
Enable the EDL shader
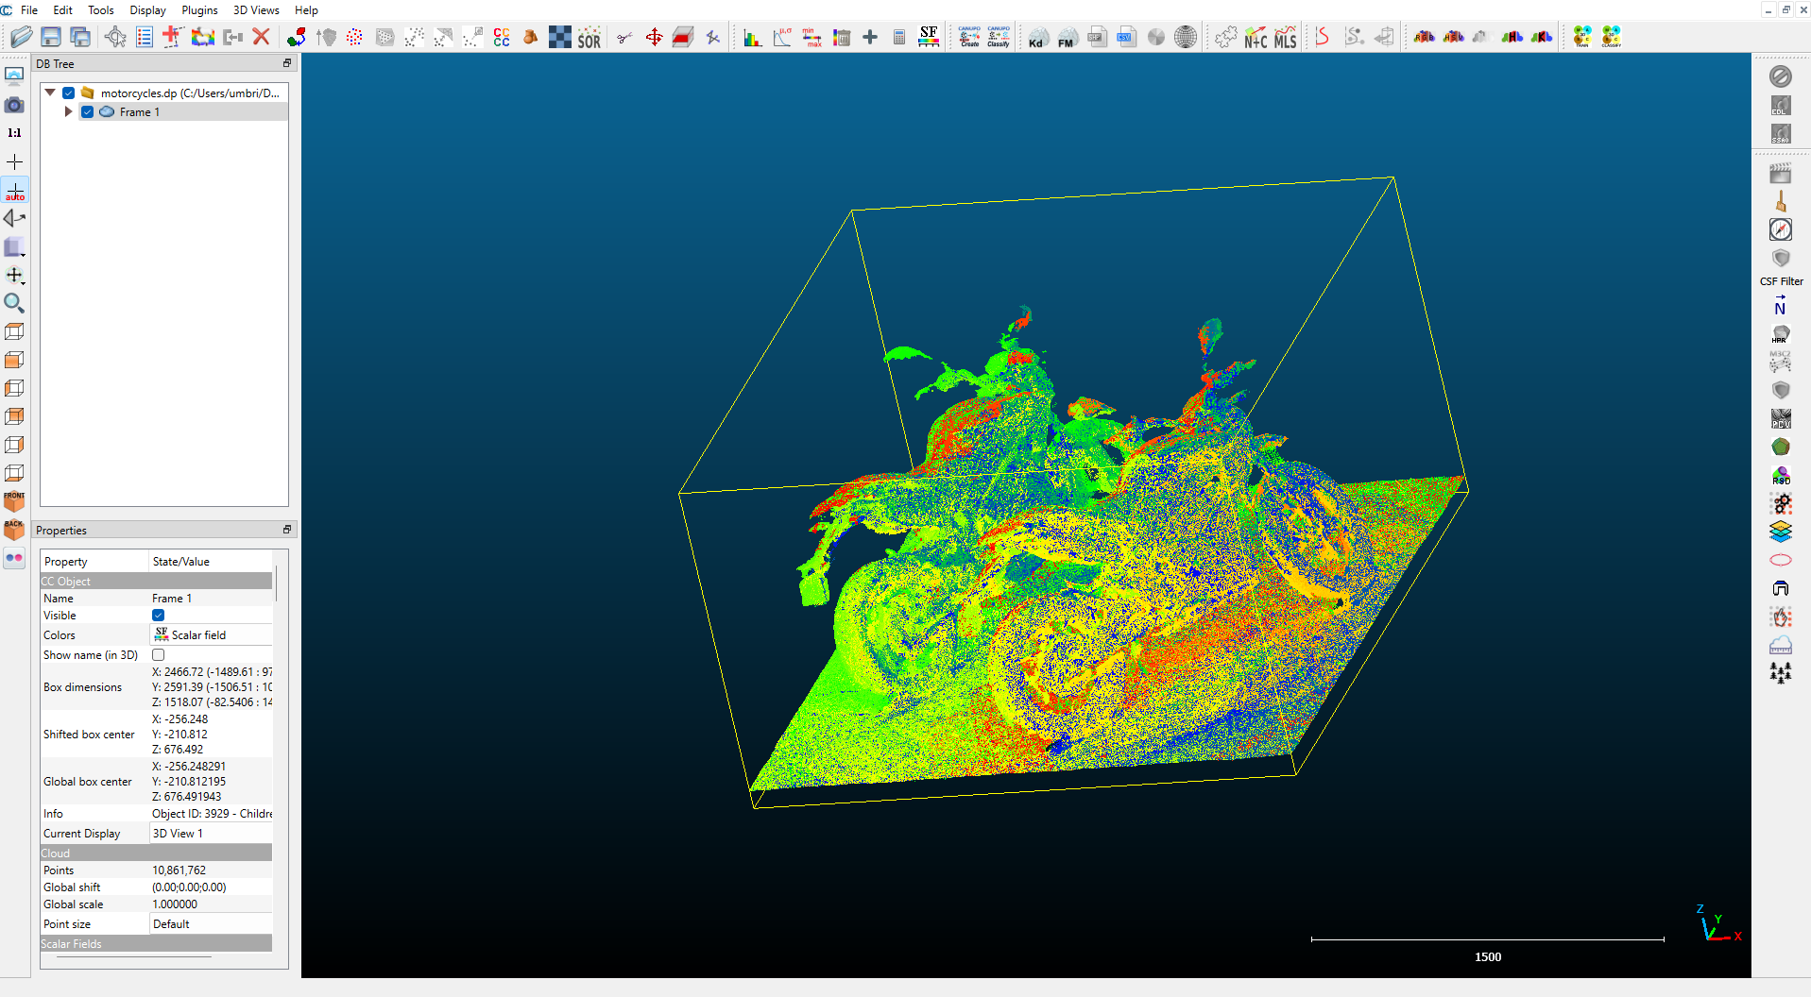point(1780,106)
